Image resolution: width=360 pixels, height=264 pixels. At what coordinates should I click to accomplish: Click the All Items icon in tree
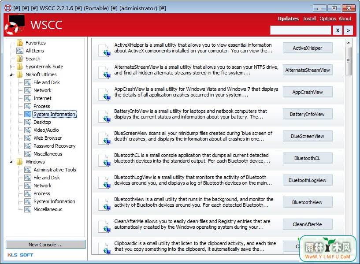[x=20, y=51]
